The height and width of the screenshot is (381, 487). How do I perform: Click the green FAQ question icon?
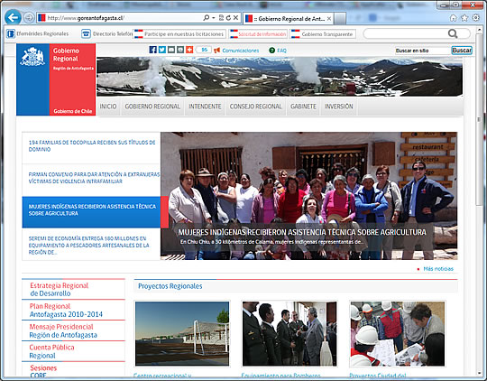[271, 51]
